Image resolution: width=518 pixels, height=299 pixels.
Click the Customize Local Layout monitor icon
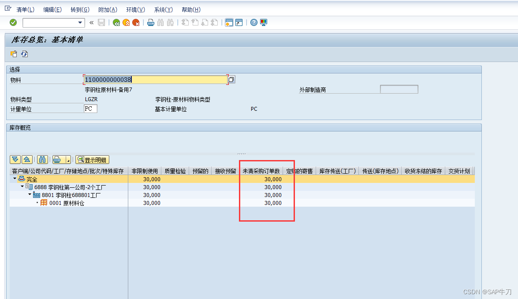coord(264,22)
